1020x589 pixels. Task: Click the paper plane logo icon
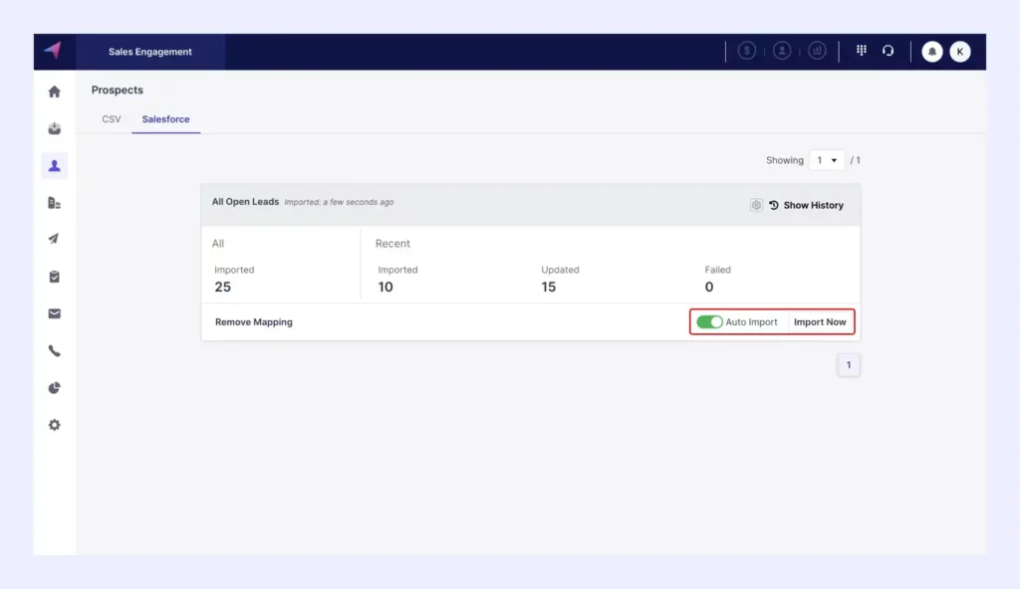(54, 51)
